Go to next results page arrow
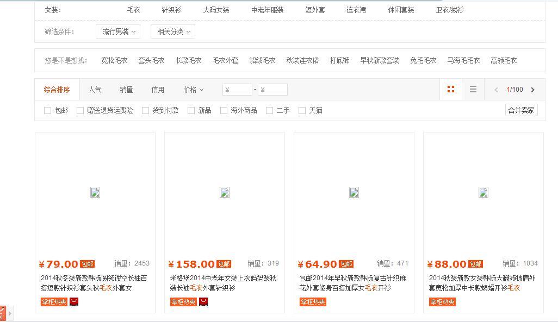The width and height of the screenshot is (558, 322). click(x=533, y=90)
